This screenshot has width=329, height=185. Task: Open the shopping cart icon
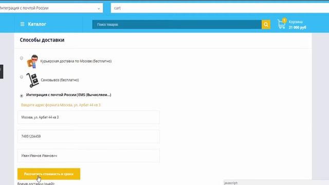click(281, 24)
